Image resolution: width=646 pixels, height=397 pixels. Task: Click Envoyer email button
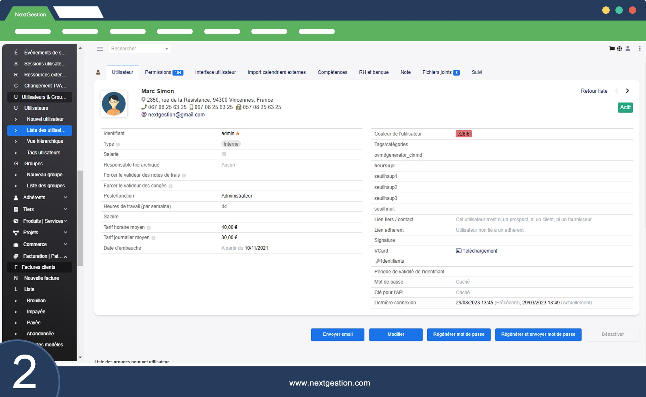pyautogui.click(x=337, y=334)
